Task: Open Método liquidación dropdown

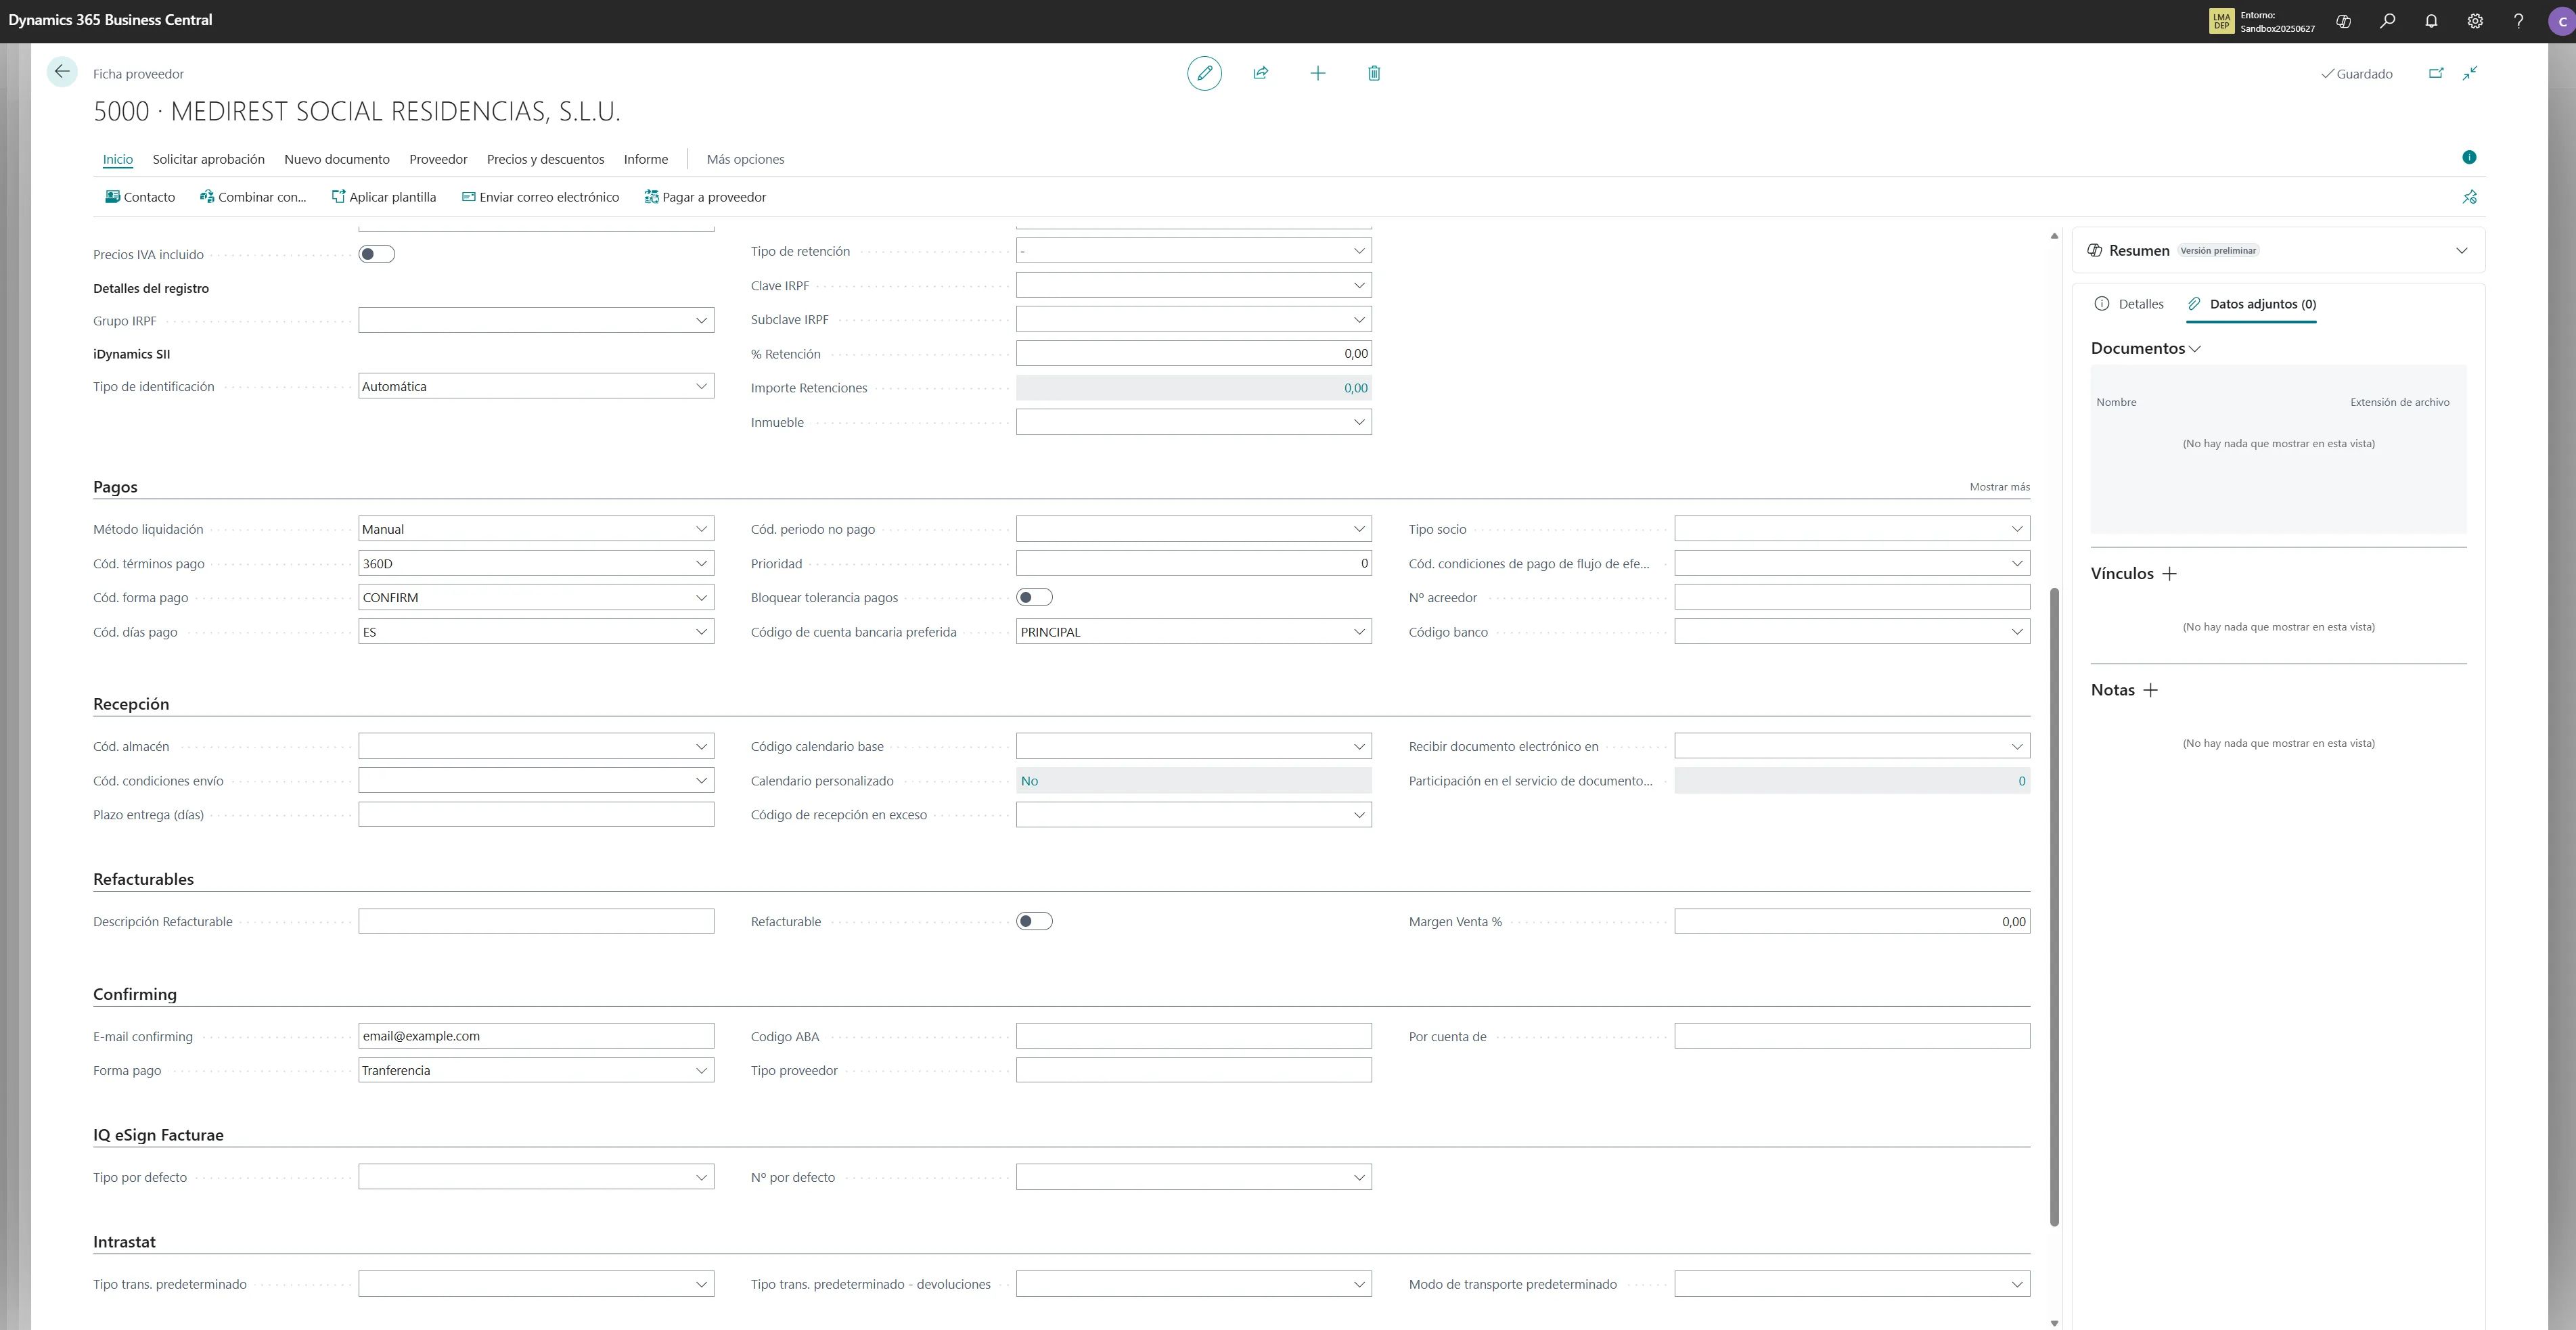Action: click(701, 529)
